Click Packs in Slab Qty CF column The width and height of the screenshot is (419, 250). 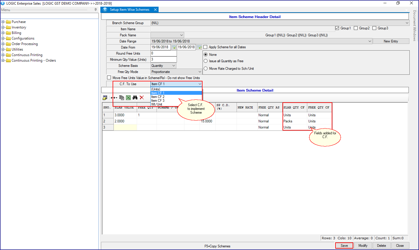click(295, 121)
